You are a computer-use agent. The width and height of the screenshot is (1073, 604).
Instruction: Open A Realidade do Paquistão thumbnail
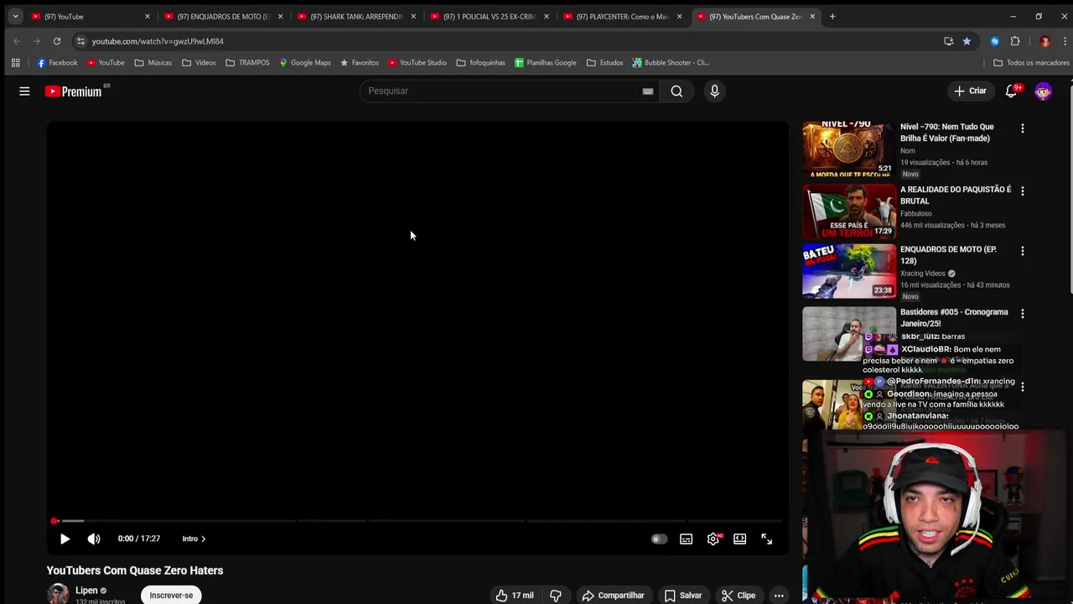coord(848,211)
